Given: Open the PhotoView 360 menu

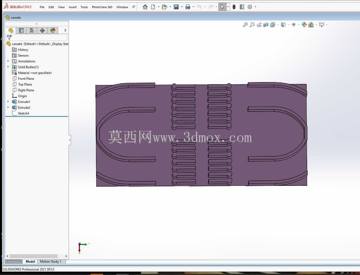Looking at the screenshot, I should (102, 7).
